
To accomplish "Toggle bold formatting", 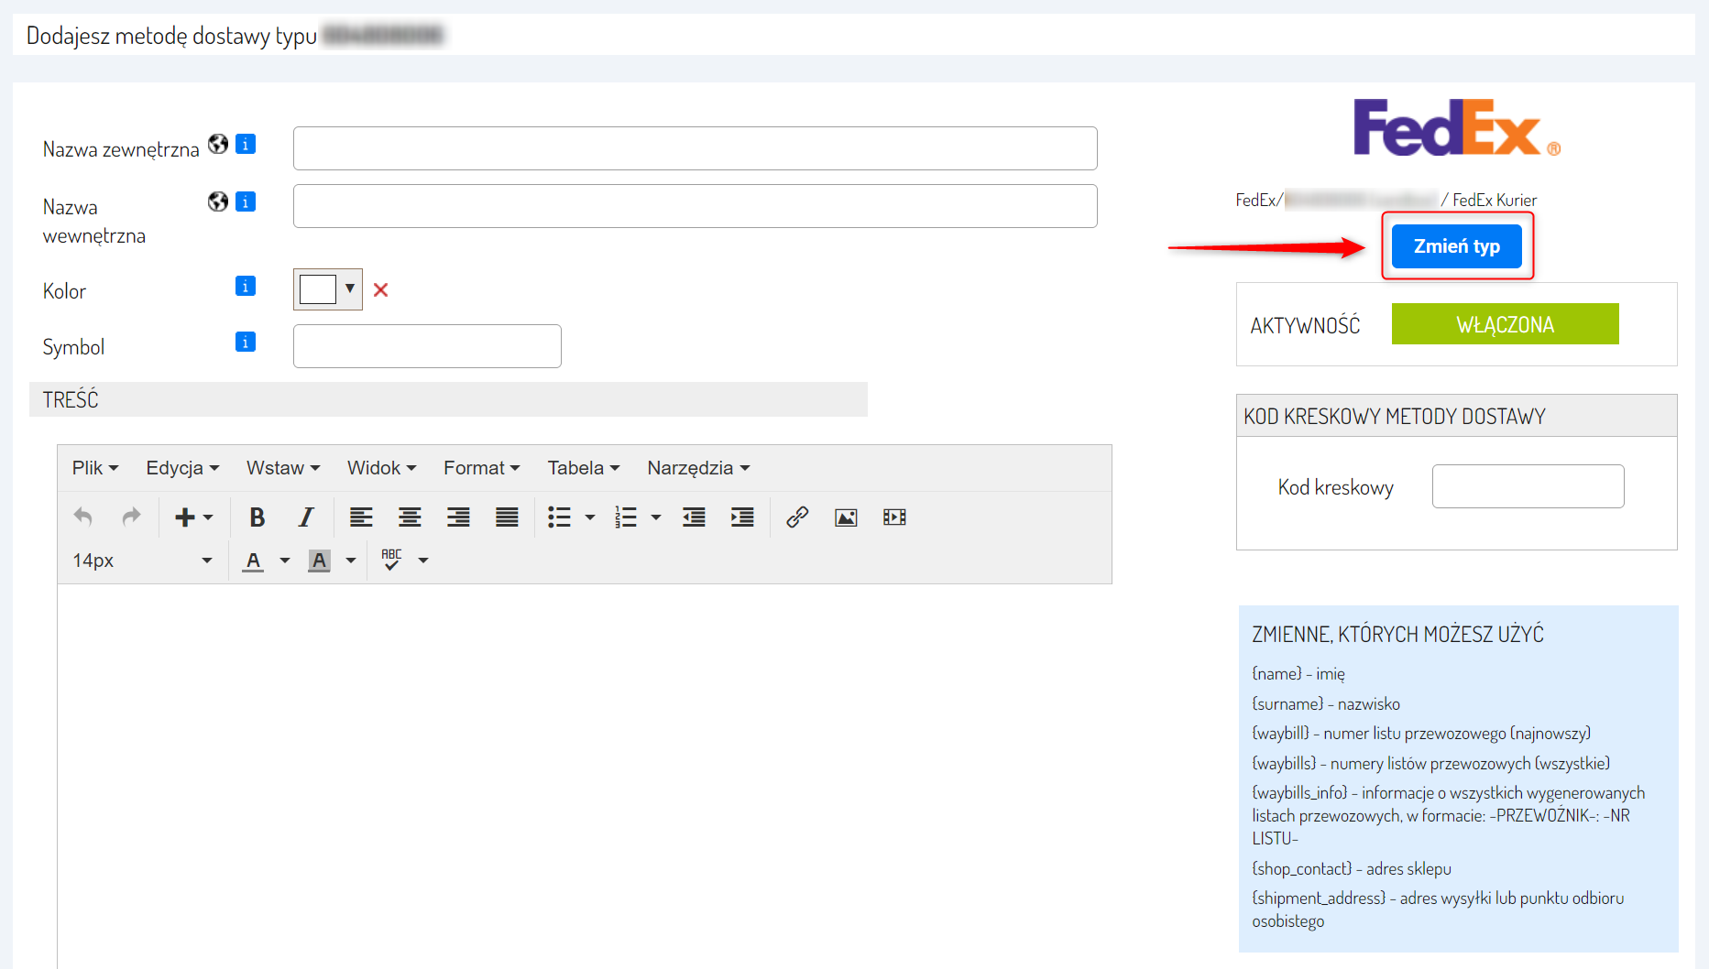I will click(257, 517).
